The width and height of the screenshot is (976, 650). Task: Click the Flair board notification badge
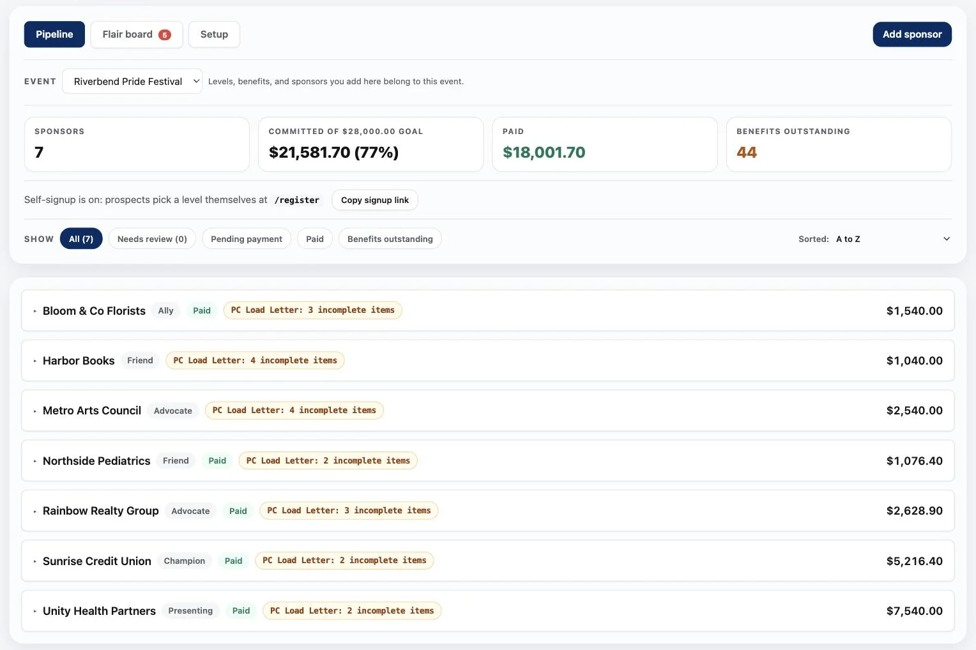click(165, 35)
